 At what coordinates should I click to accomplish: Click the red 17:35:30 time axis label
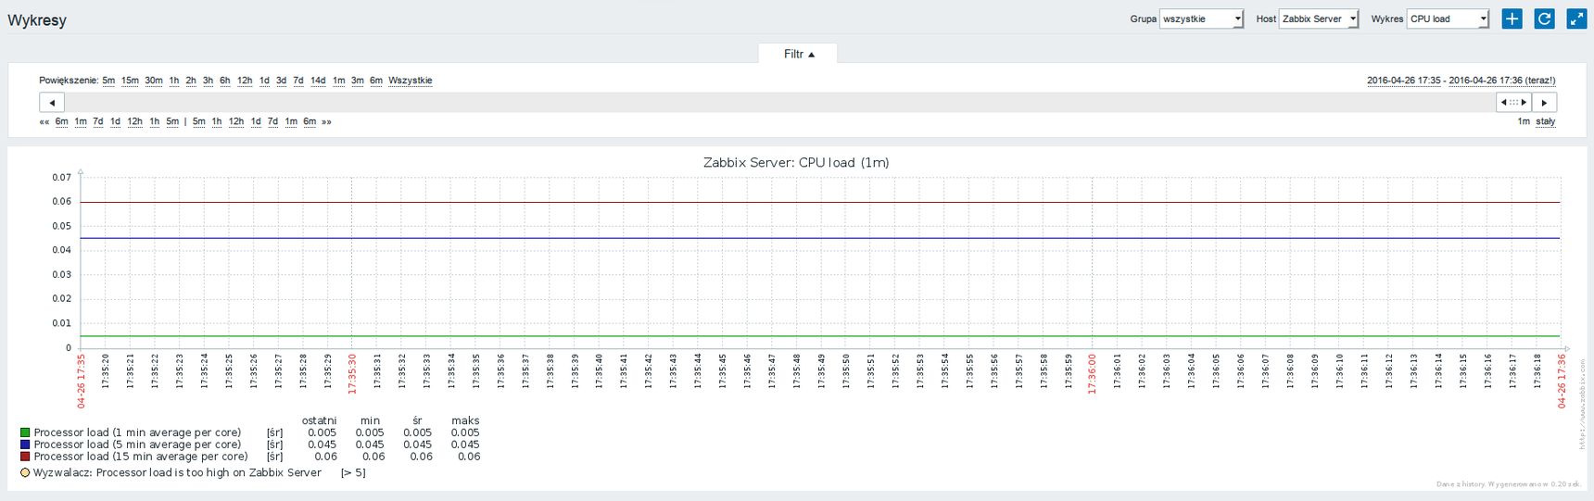(x=352, y=374)
